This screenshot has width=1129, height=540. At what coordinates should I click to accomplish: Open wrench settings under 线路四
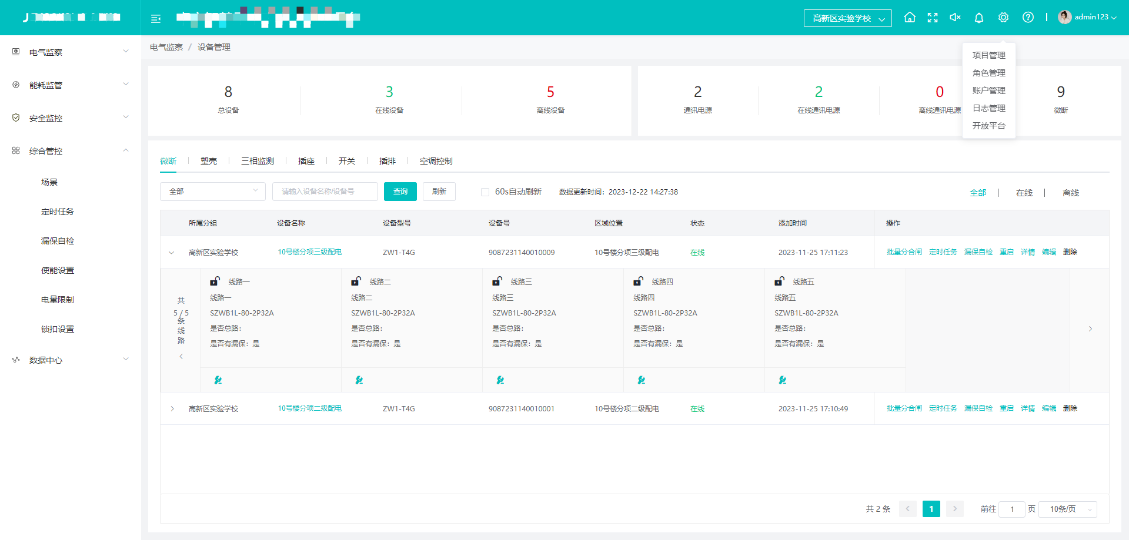click(x=642, y=380)
